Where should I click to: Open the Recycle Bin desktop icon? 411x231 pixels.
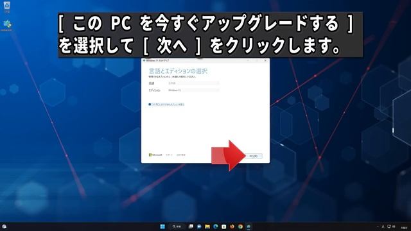pyautogui.click(x=7, y=7)
